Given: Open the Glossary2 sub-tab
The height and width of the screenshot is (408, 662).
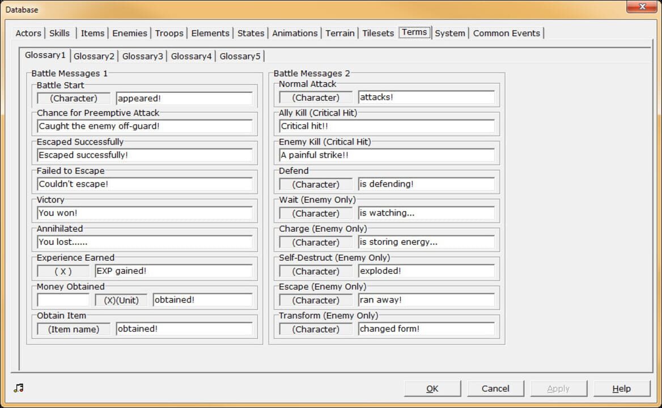Looking at the screenshot, I should click(x=94, y=56).
